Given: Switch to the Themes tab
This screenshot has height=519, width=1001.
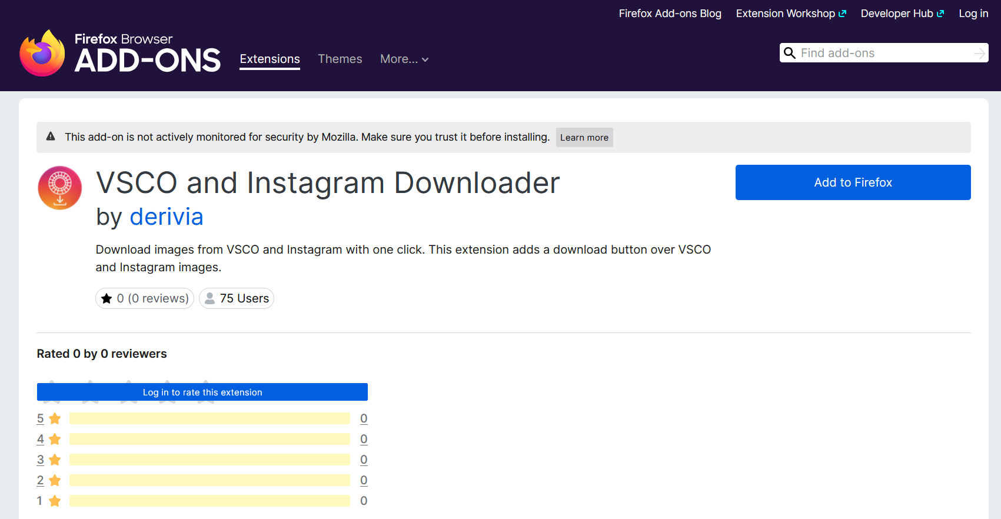Looking at the screenshot, I should (x=340, y=59).
